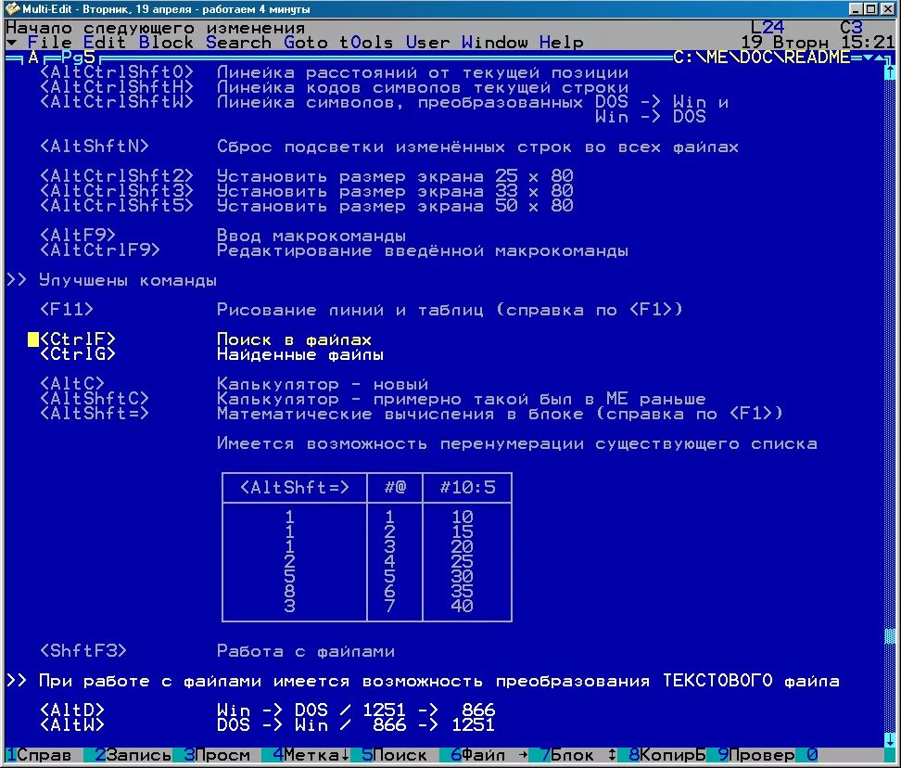The image size is (901, 768).
Task: Open the tOols menu
Action: (x=366, y=43)
